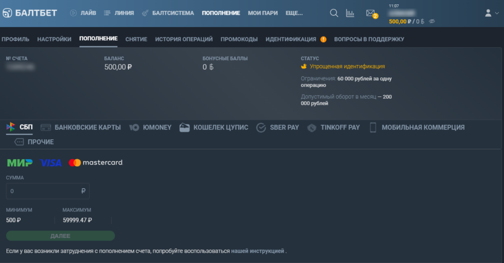
Task: Open ВОПРОСЫ В ПОДДЕРЖКУ tab
Action: click(x=369, y=39)
